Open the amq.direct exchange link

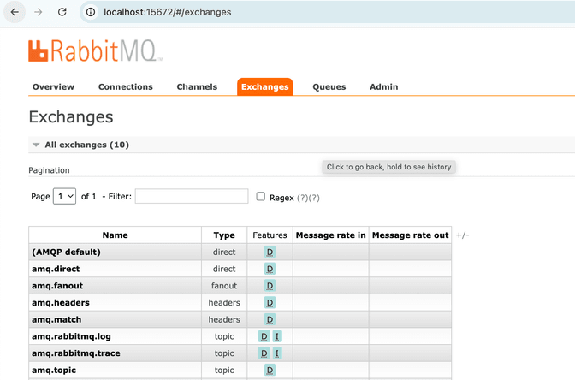(x=57, y=269)
